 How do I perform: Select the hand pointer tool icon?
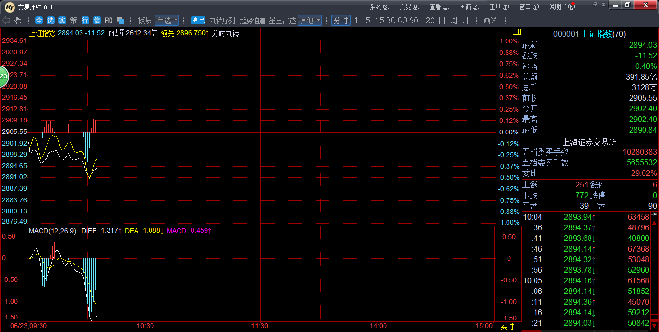click(18, 20)
